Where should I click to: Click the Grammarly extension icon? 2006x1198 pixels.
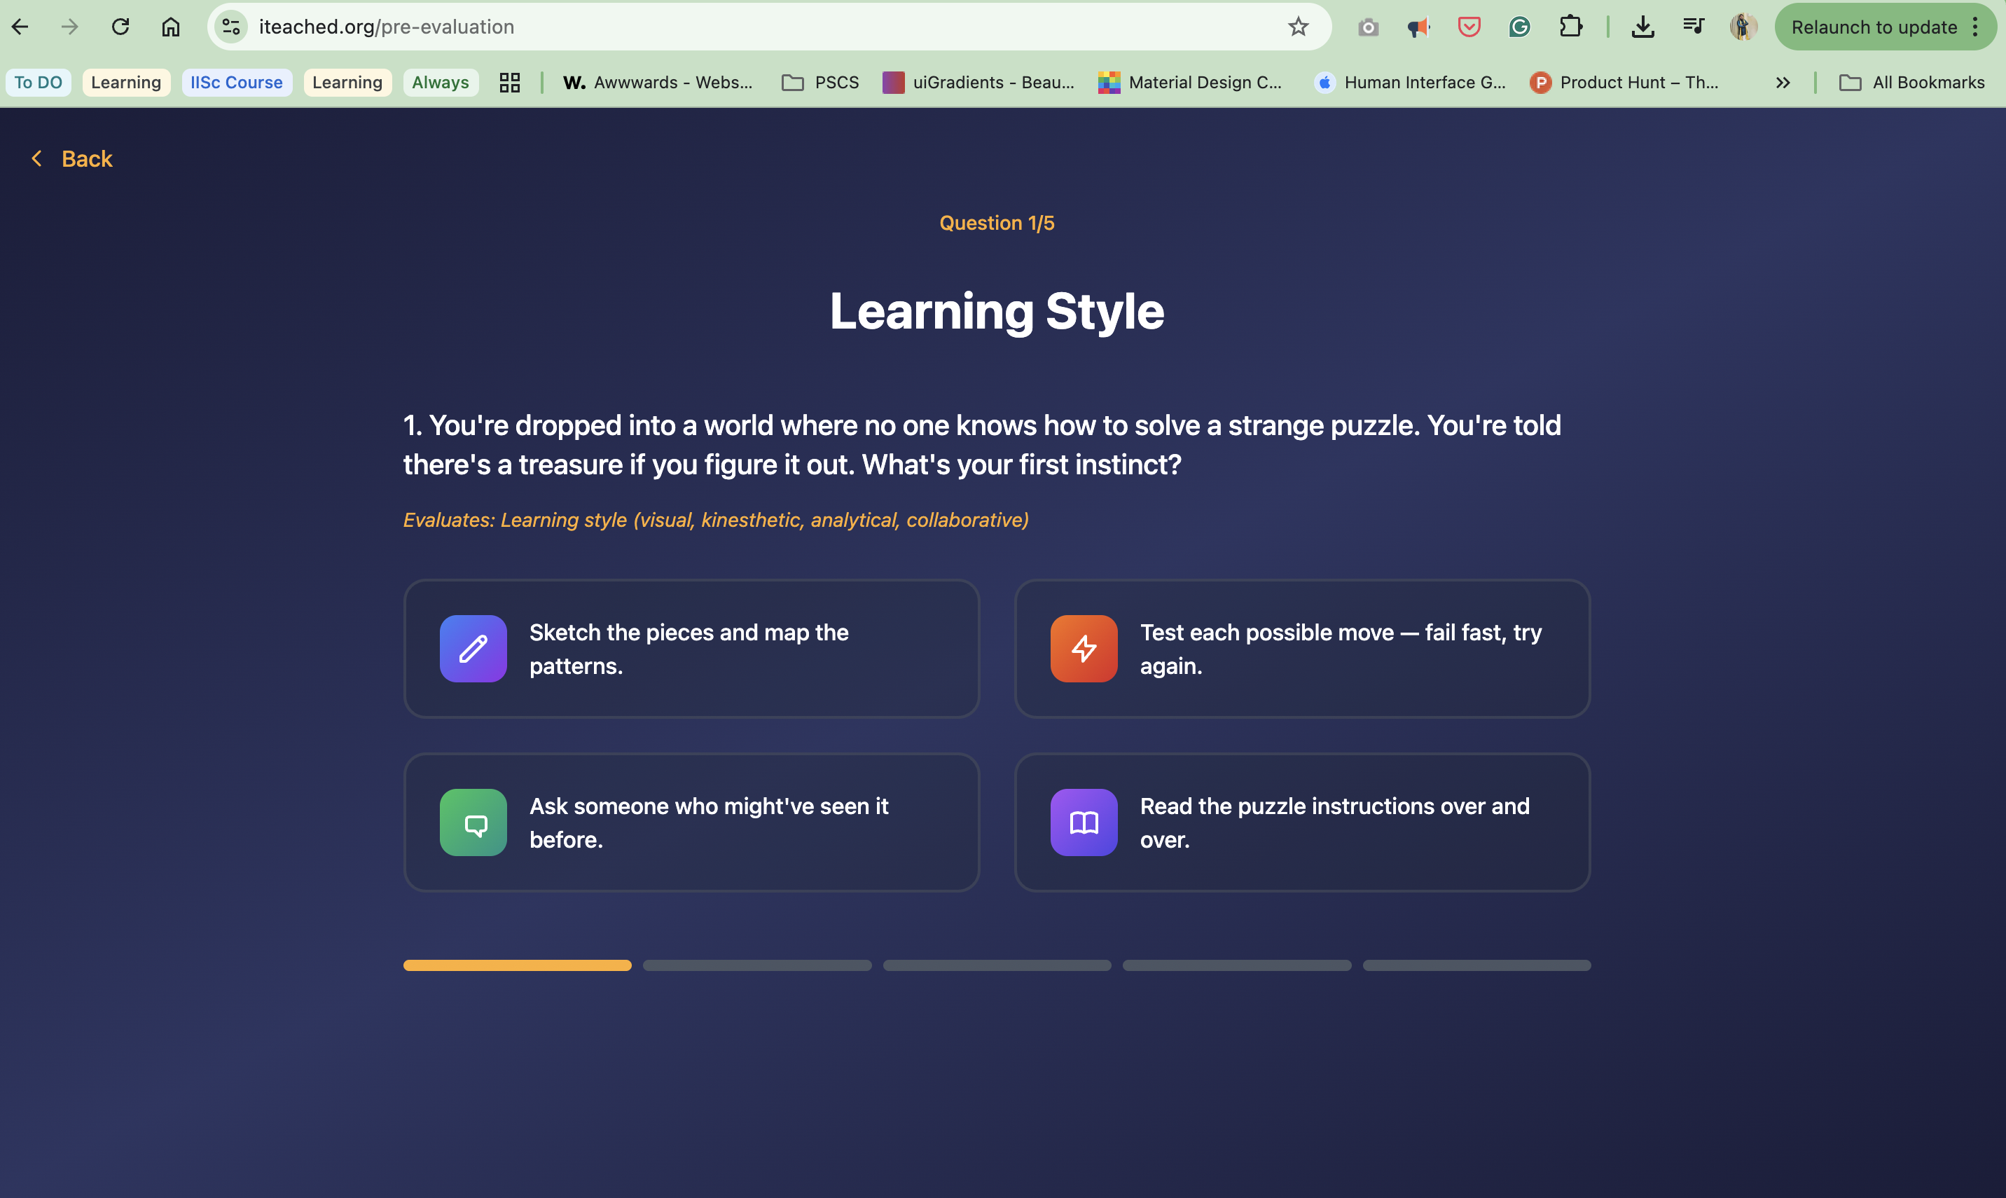point(1519,27)
